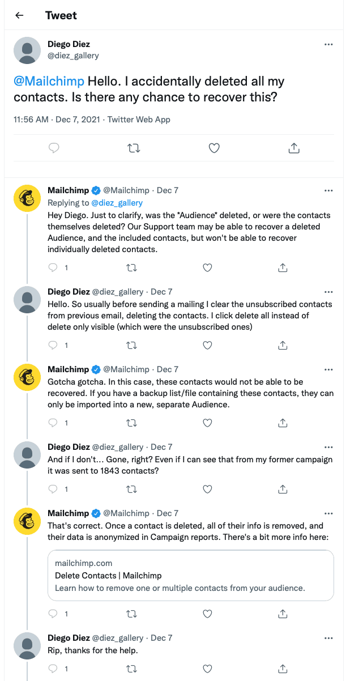The image size is (346, 681).
Task: Retweet the original tweet
Action: coord(133,148)
